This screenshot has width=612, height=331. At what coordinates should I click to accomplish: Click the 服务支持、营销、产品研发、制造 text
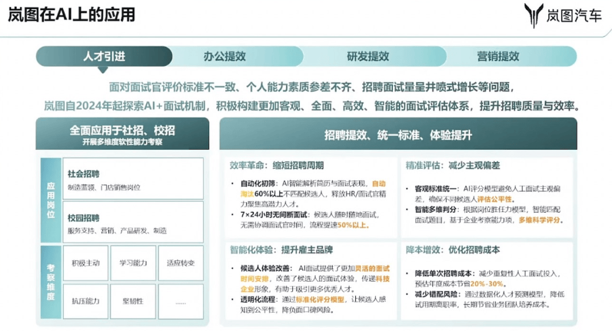point(117,230)
